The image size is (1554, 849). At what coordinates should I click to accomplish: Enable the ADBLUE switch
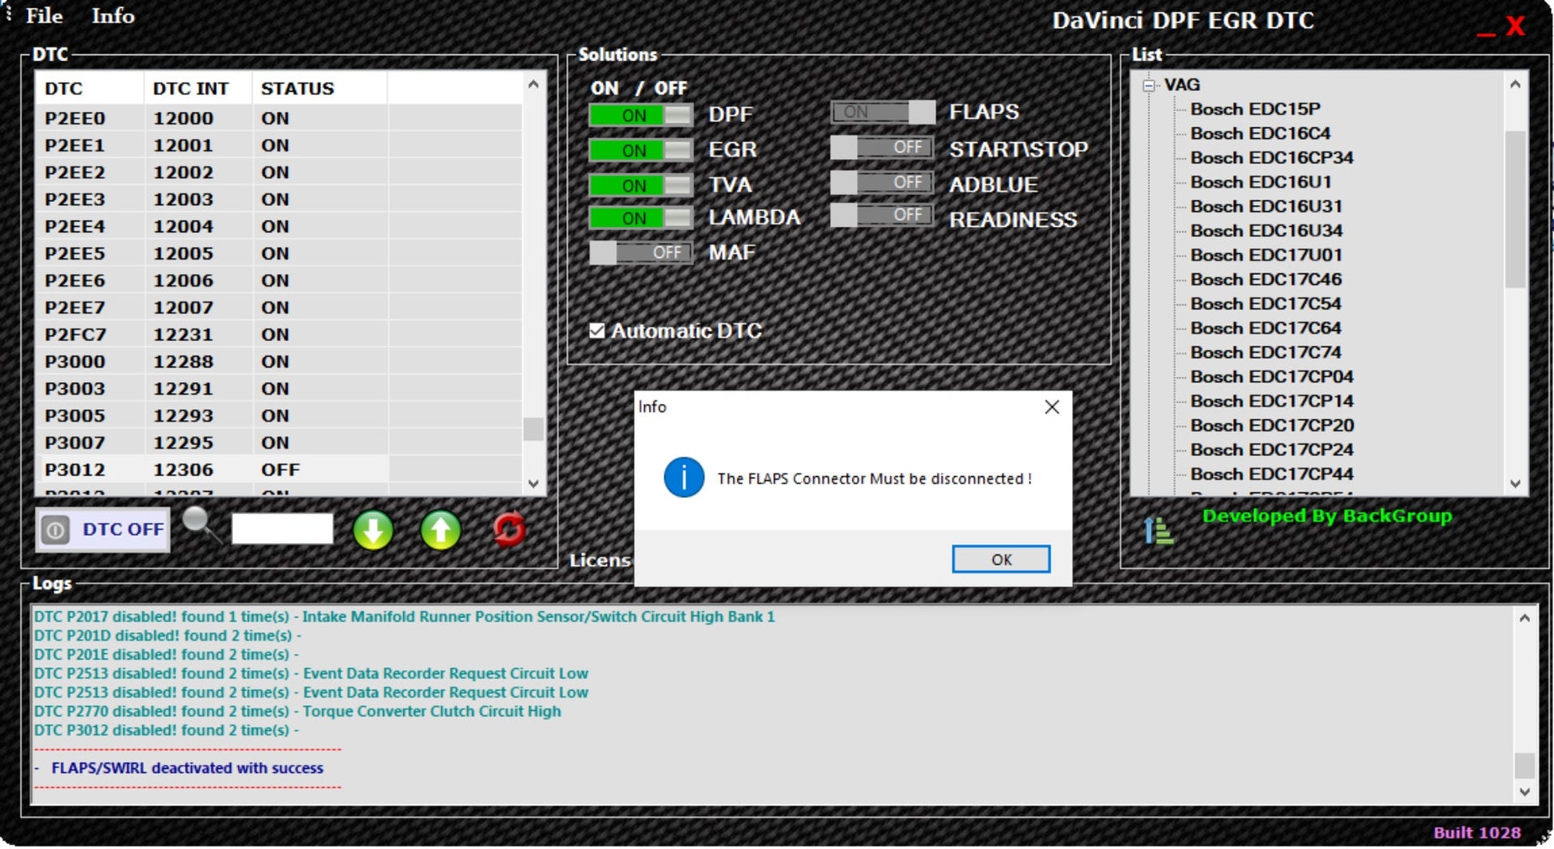[x=882, y=183]
